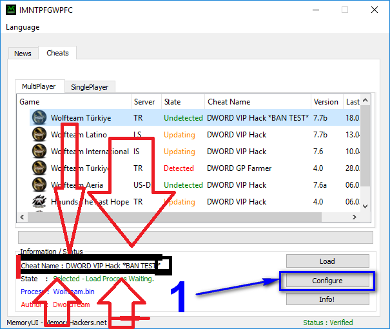390x329 pixels.
Task: Click Wolfteam Türkiye game icon in selected row
Action: tap(39, 117)
